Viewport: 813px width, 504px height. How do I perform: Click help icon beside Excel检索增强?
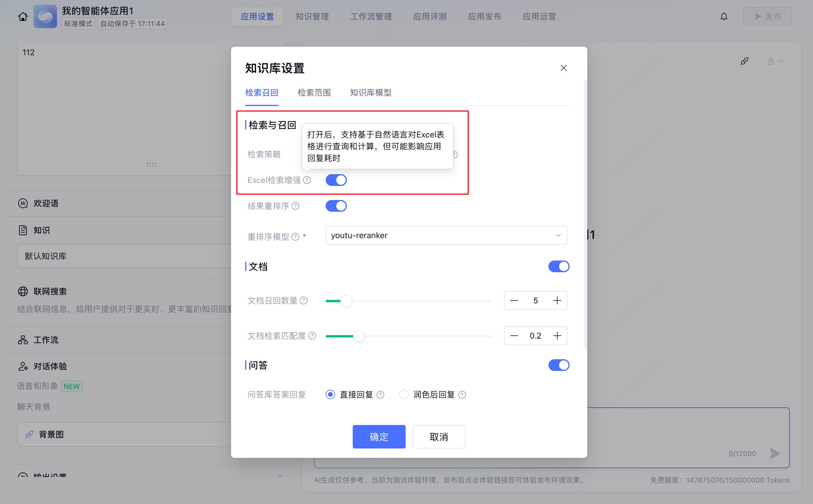[307, 180]
